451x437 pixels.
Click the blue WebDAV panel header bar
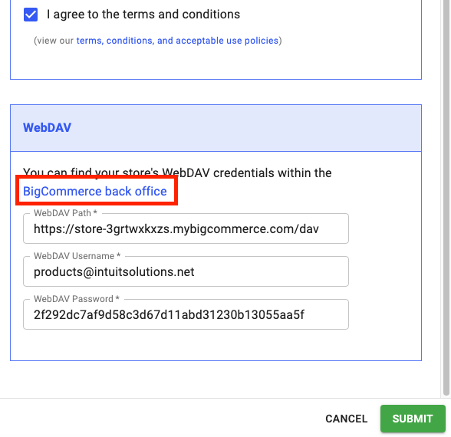point(216,128)
